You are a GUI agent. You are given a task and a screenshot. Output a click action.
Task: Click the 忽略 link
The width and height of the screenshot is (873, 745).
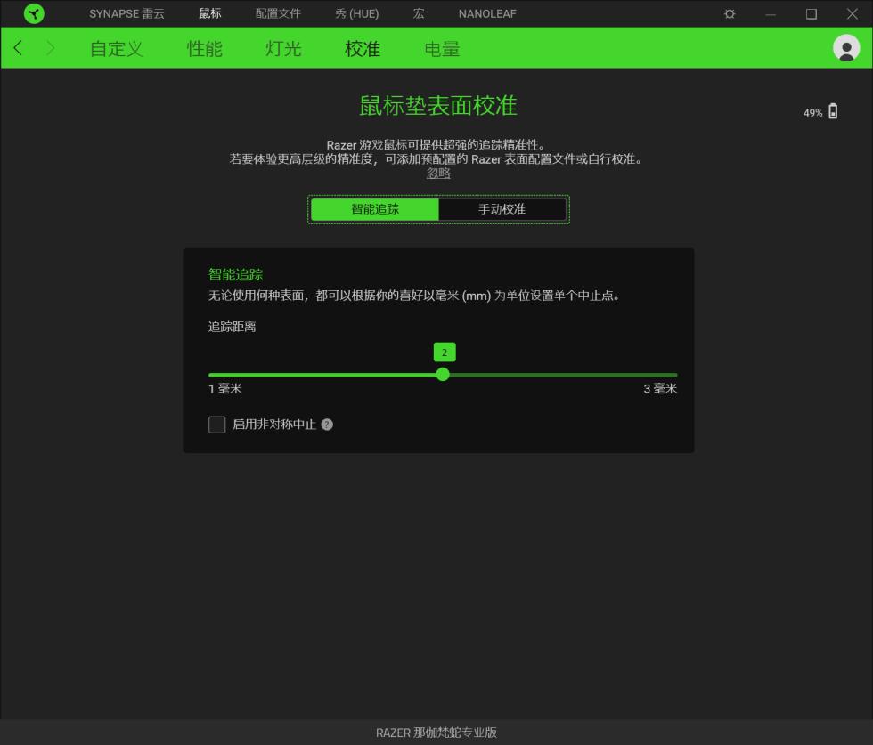pos(437,173)
